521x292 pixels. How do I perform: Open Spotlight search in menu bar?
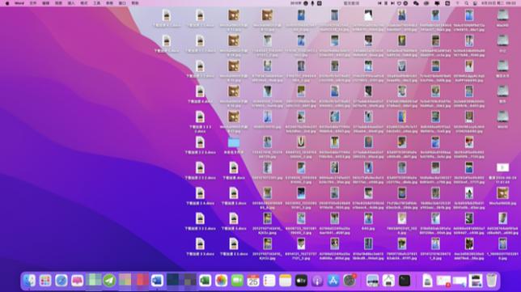(467, 3)
